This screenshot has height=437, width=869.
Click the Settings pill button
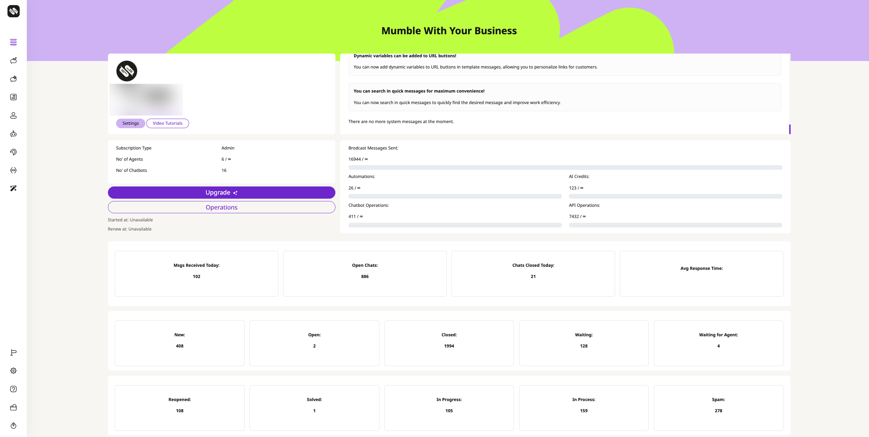coord(130,123)
